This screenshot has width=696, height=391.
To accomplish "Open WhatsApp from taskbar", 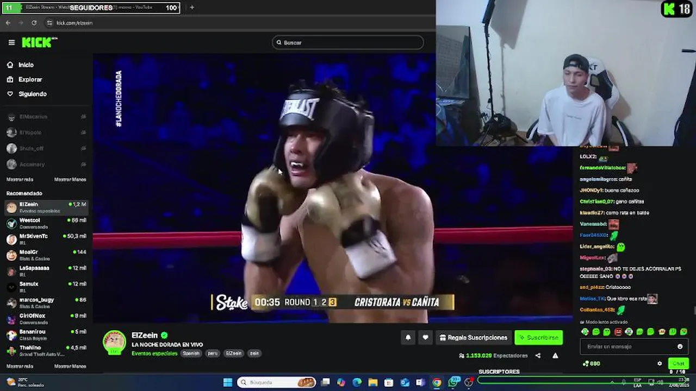I will pyautogui.click(x=453, y=382).
